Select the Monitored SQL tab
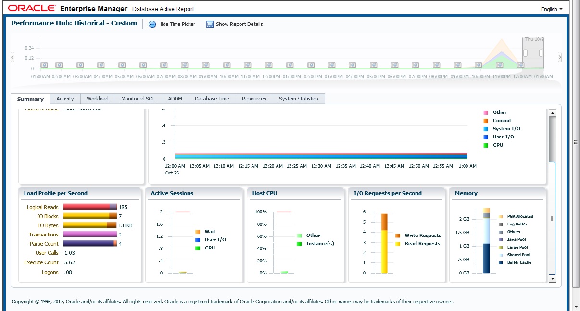 click(x=138, y=99)
